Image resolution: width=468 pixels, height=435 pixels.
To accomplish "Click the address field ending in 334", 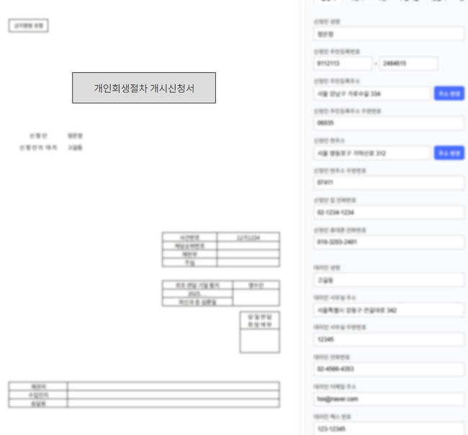I will pos(372,93).
